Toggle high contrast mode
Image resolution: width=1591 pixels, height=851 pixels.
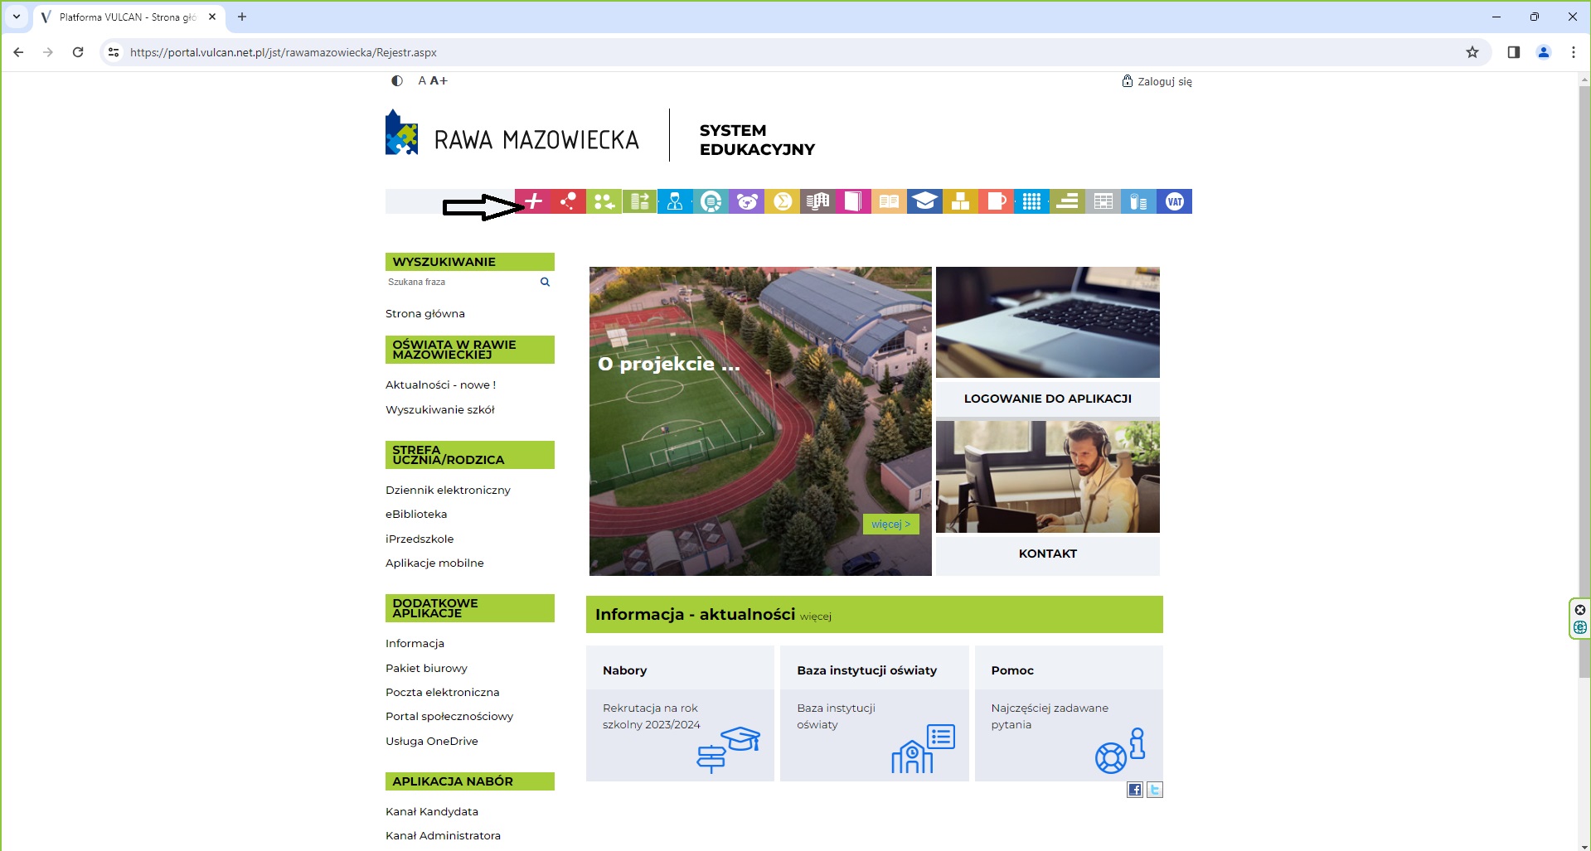click(397, 80)
